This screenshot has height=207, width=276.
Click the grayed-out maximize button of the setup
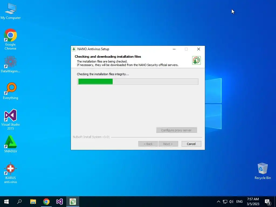(186, 49)
